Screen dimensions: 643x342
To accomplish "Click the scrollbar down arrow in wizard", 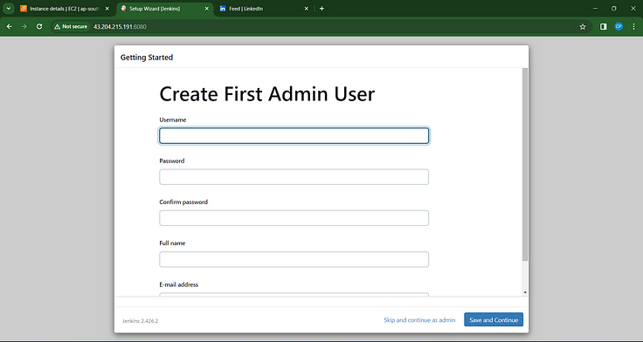I will [525, 292].
